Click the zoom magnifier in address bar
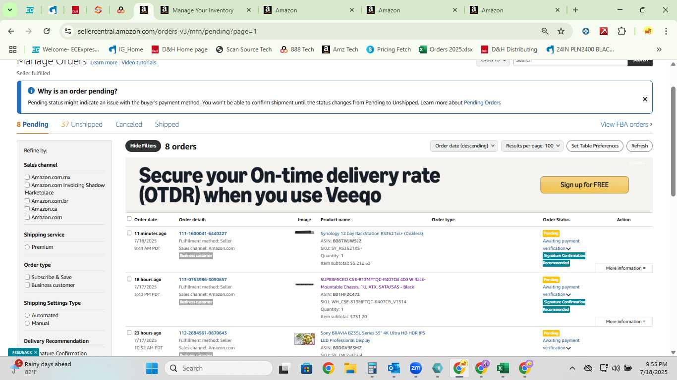Screen dimensions: 677x380 (545, 31)
